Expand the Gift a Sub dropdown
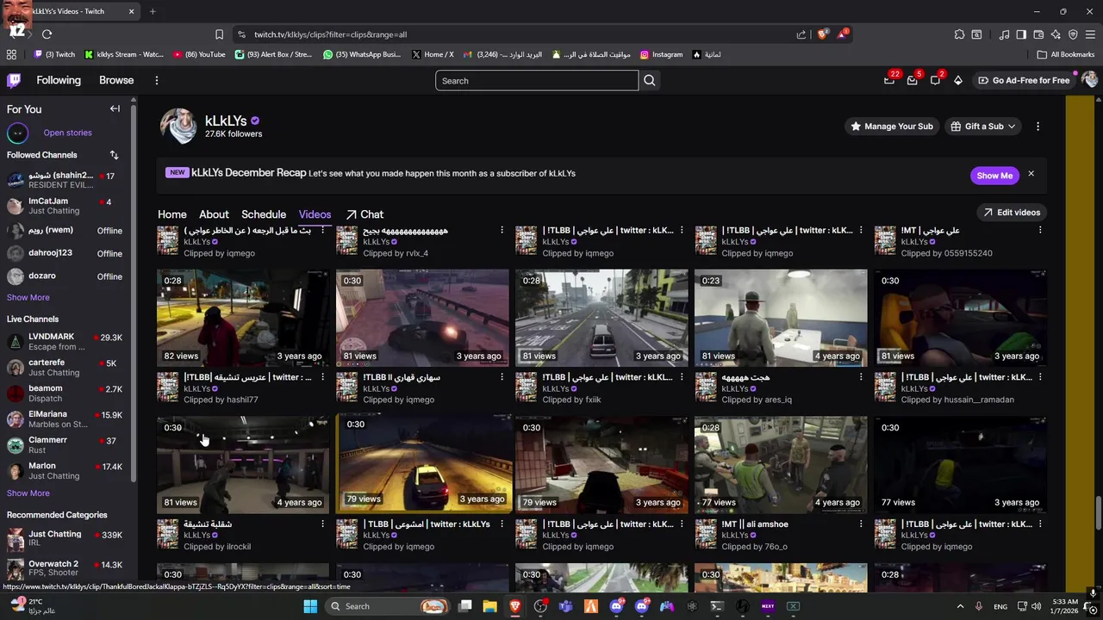Screen dimensions: 1103x620 (x=1012, y=126)
